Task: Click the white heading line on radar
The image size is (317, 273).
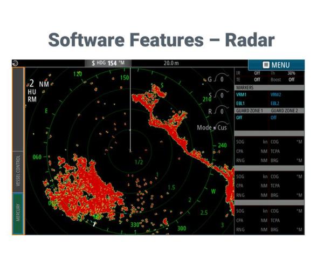Action: pyautogui.click(x=130, y=110)
